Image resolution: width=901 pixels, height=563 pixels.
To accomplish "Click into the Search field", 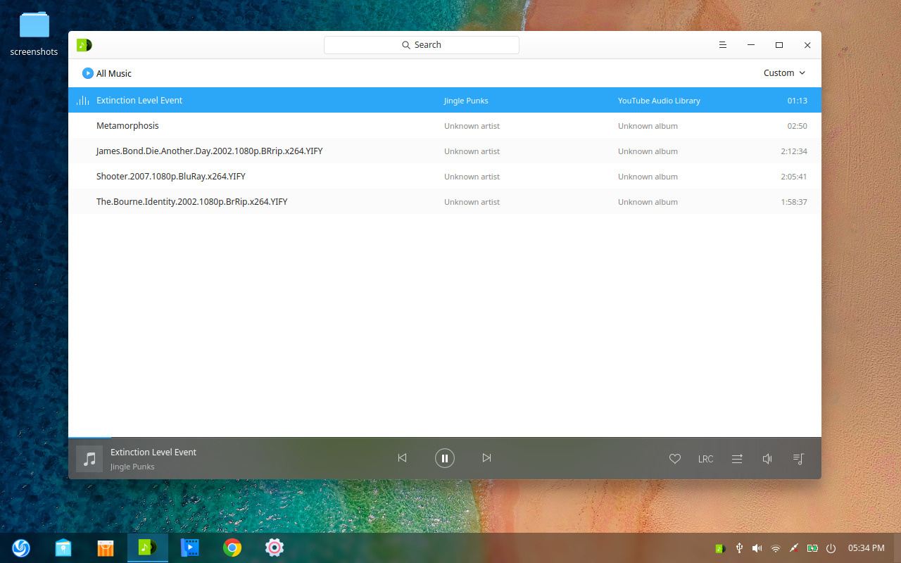I will [x=421, y=44].
